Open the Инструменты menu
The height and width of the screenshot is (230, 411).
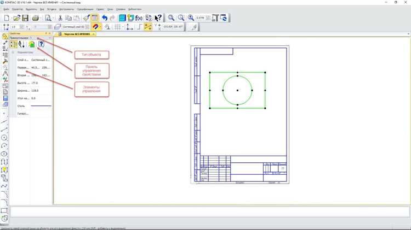[x=66, y=9]
